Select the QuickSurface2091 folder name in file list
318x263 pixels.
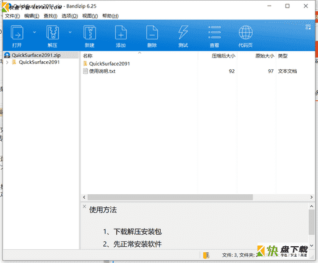[110, 64]
